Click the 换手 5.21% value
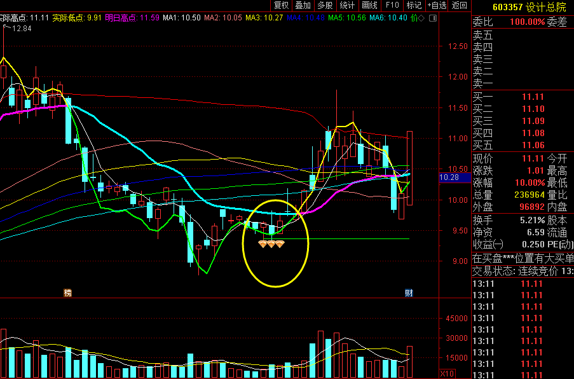This screenshot has width=574, height=379. [533, 221]
